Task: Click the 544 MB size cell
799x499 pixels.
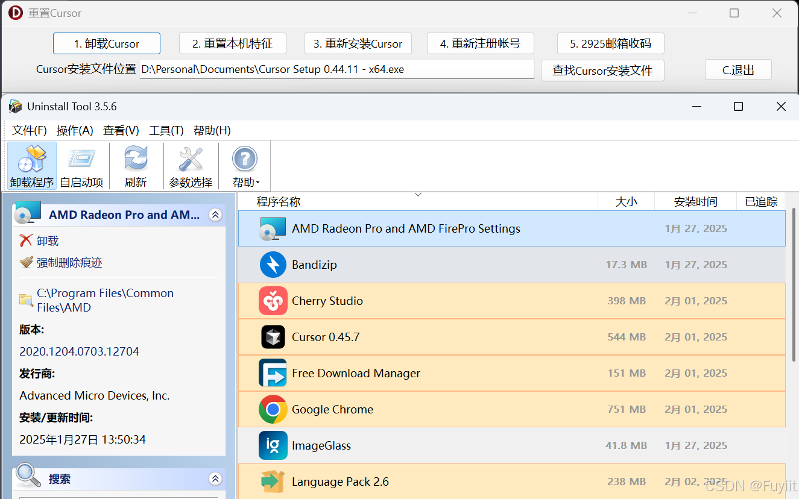Action: (x=627, y=337)
